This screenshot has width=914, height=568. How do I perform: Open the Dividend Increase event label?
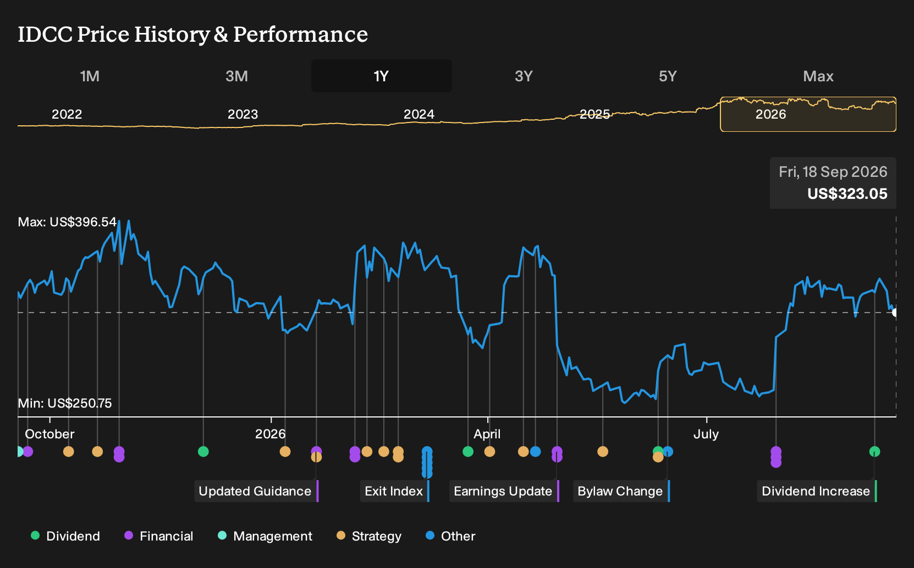coord(817,491)
